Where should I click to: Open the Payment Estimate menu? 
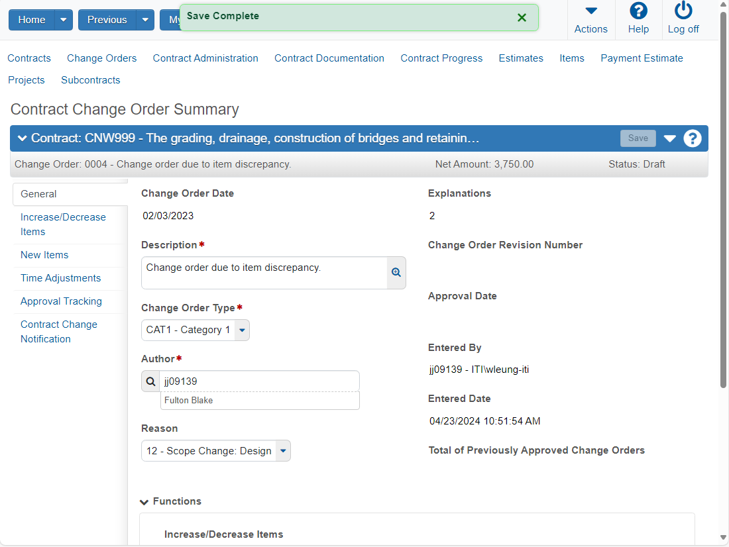(x=642, y=58)
